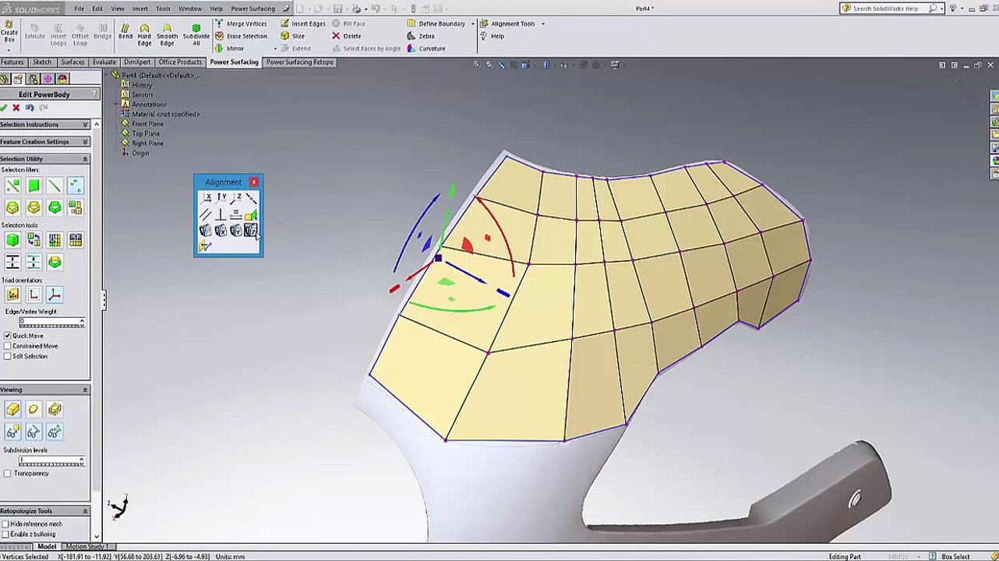This screenshot has width=999, height=561.
Task: Open the Motion Study 1 tab
Action: click(86, 547)
